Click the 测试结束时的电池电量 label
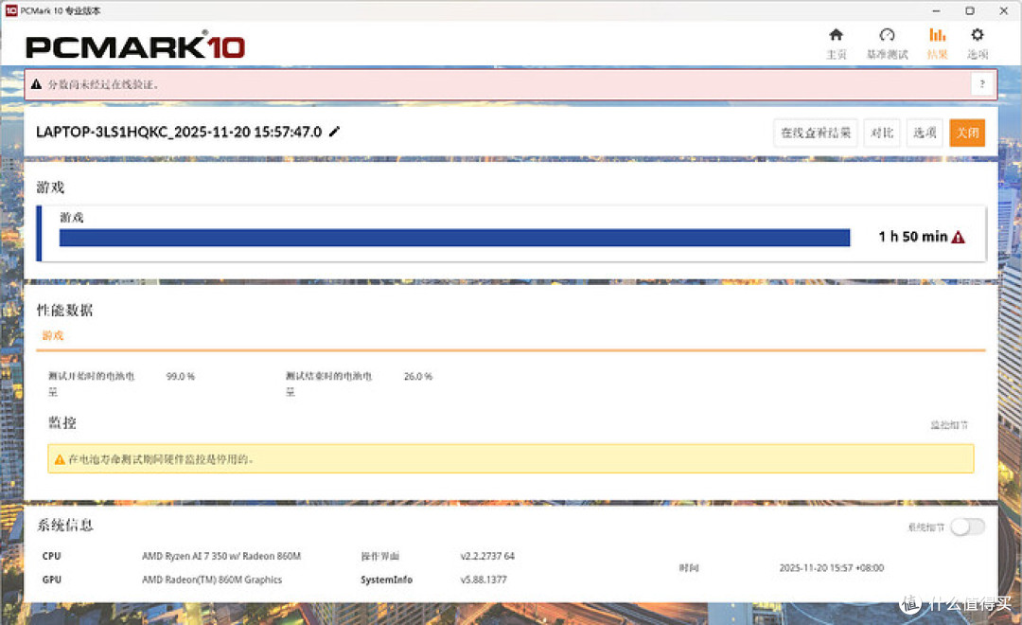 click(x=328, y=384)
